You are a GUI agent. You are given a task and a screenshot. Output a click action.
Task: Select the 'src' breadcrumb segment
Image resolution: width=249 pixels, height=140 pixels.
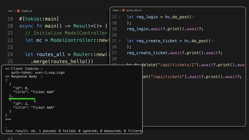(11, 11)
